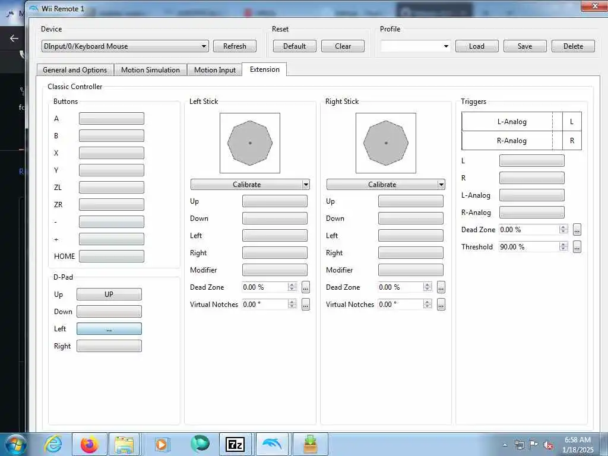Click the Clear button

coord(343,46)
